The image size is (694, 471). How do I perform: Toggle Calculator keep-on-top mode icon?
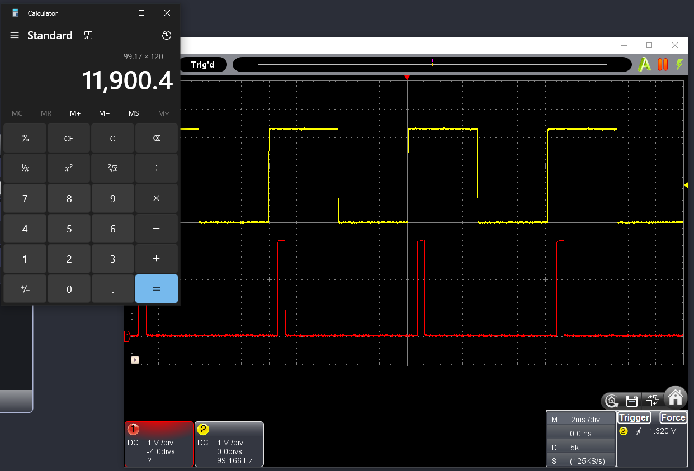tap(88, 35)
